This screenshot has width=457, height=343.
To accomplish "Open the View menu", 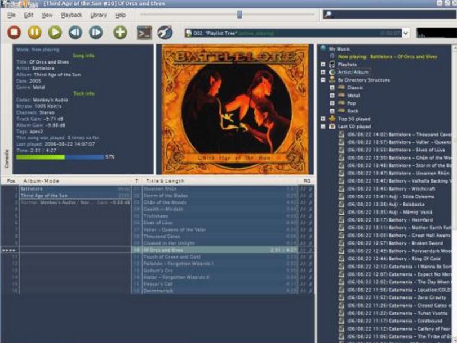I will (47, 15).
